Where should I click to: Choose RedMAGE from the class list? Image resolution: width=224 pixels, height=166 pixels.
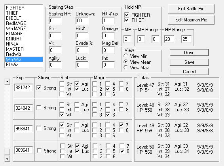click(16, 23)
